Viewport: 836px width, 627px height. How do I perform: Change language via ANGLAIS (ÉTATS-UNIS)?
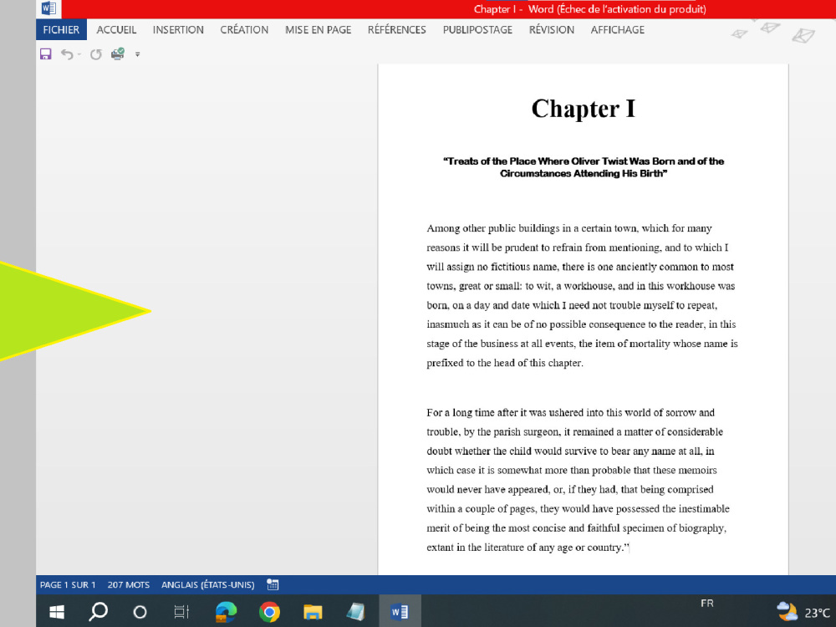208,585
